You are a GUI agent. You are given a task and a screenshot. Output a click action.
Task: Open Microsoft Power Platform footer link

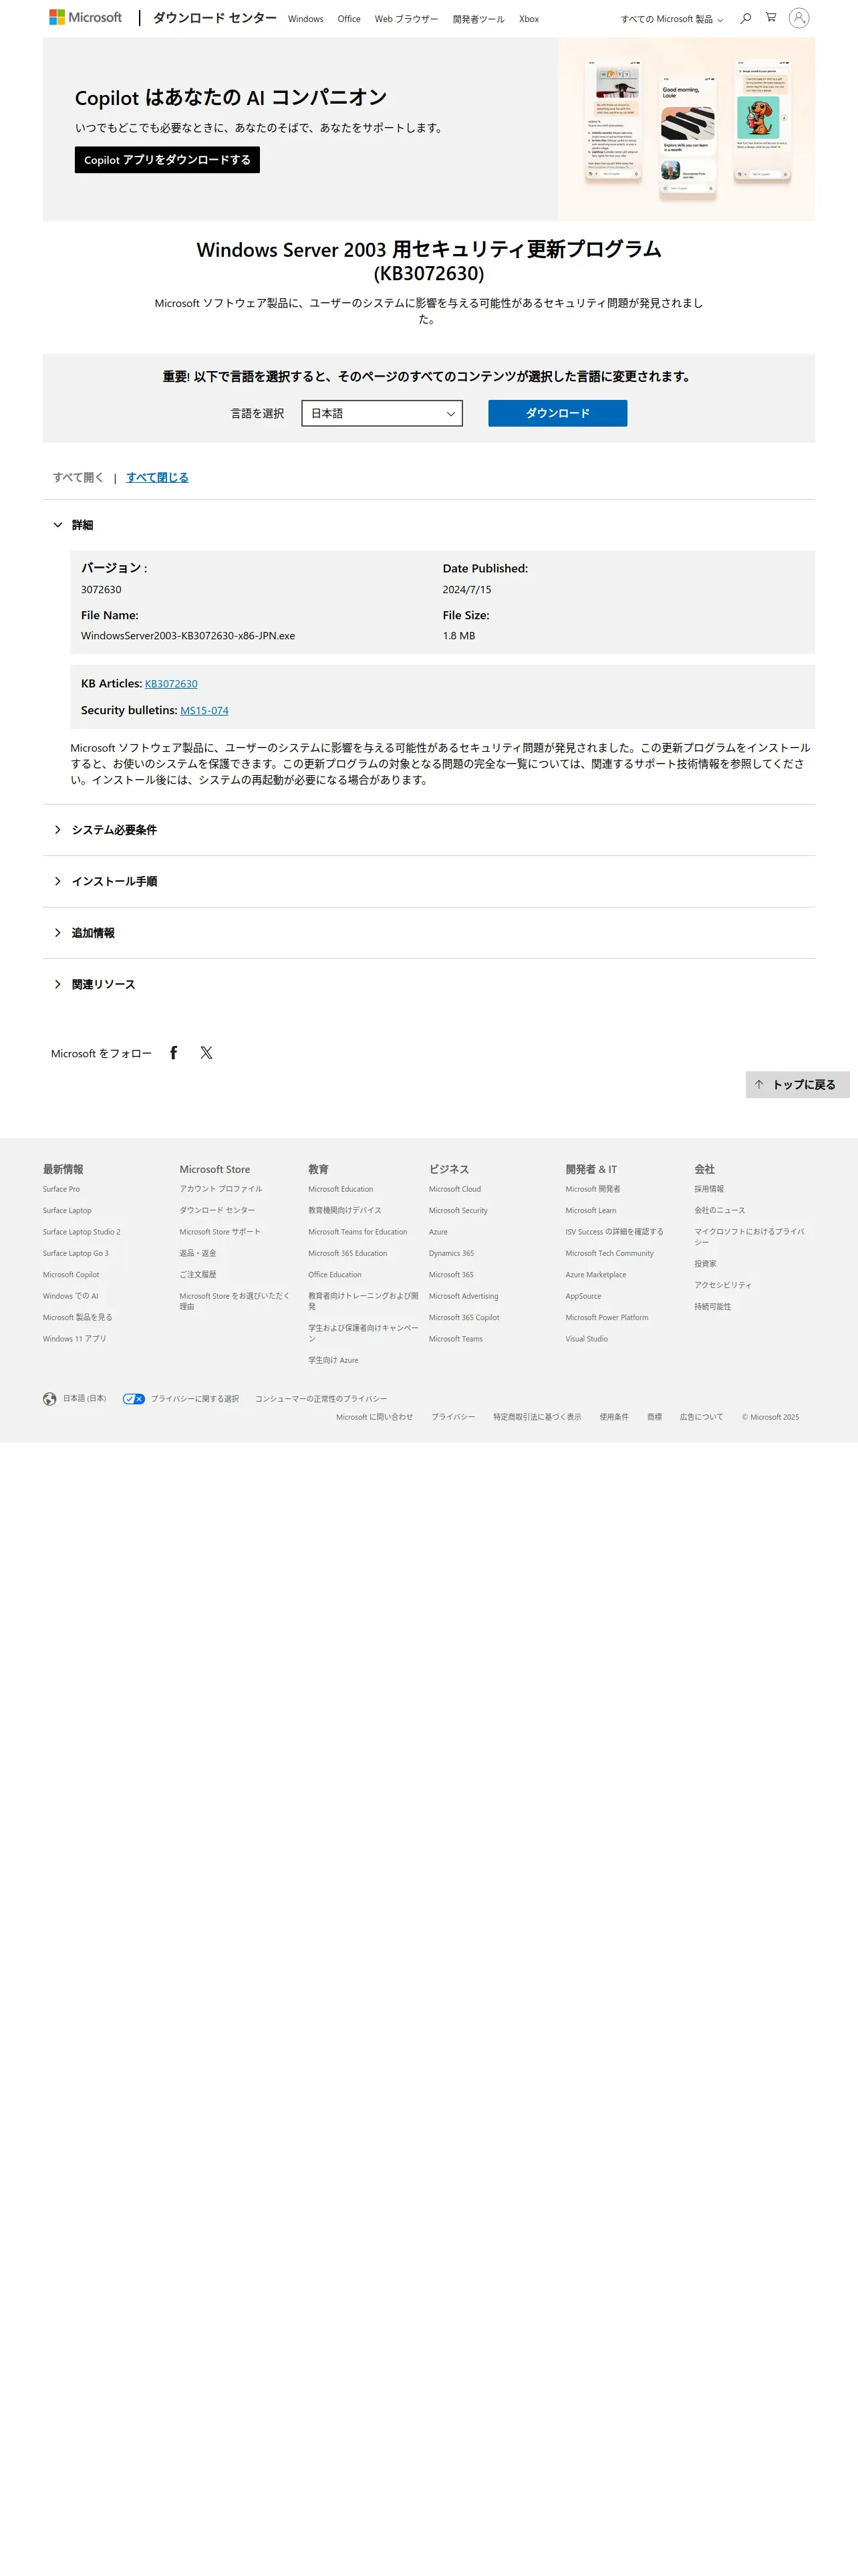point(606,1318)
